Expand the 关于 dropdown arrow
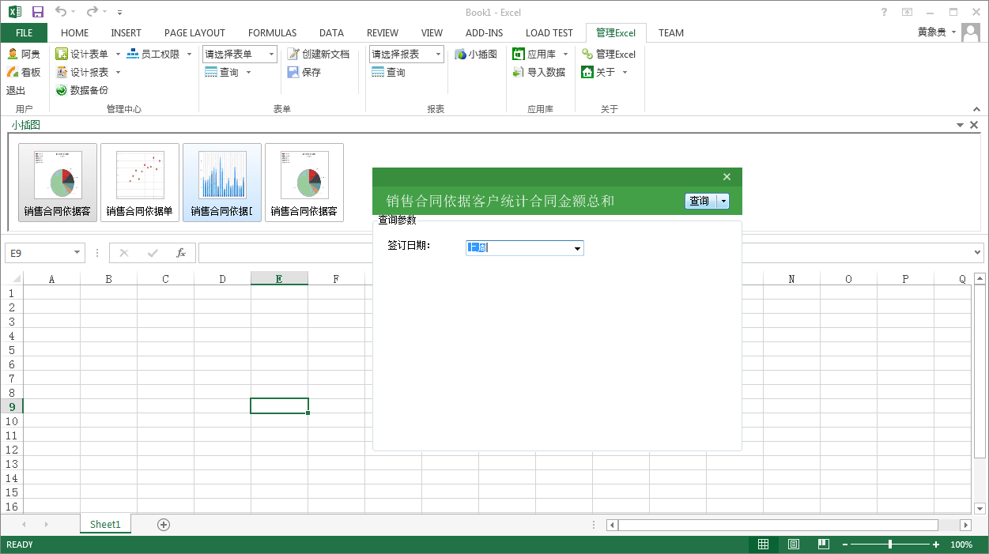 click(x=625, y=72)
